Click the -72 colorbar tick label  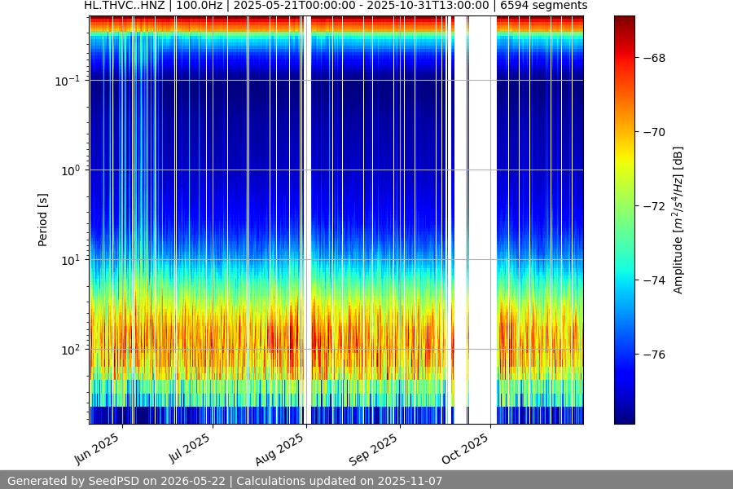click(x=654, y=206)
